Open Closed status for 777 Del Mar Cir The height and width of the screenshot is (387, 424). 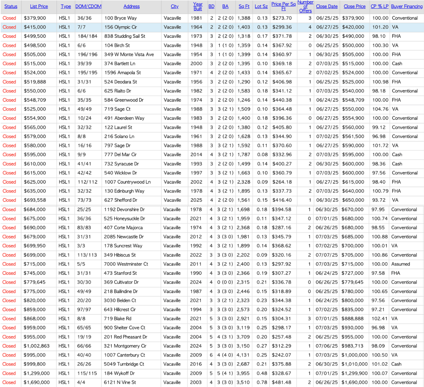tap(9, 155)
